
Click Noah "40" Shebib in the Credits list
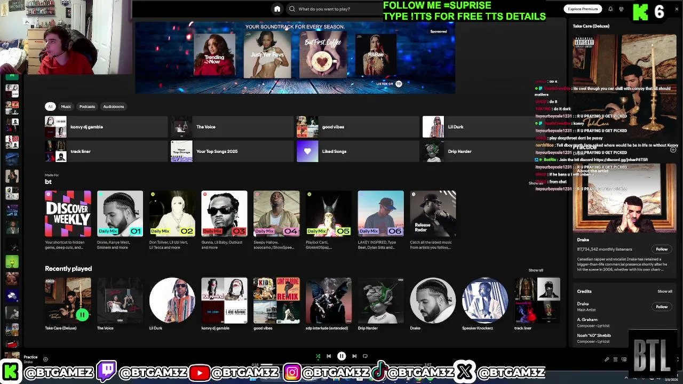tap(594, 335)
